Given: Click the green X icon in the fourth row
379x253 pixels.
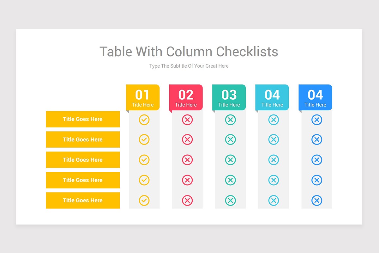Looking at the screenshot, I should [231, 180].
